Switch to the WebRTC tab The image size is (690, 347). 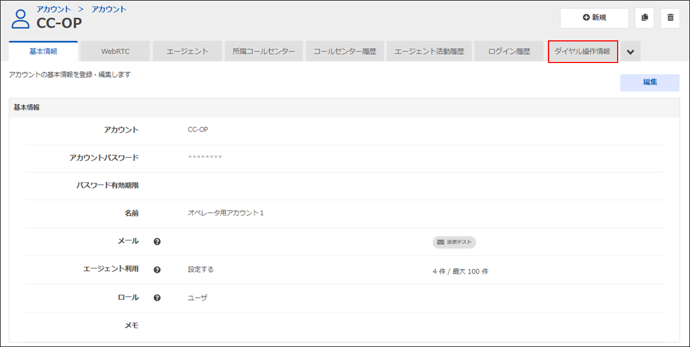click(x=115, y=51)
